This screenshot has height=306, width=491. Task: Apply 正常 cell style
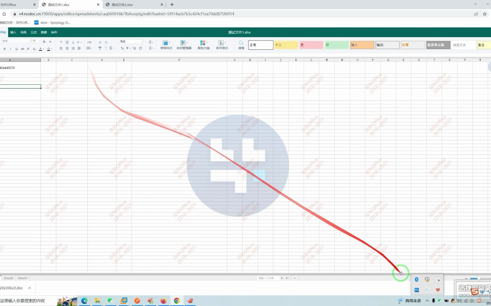click(x=261, y=45)
